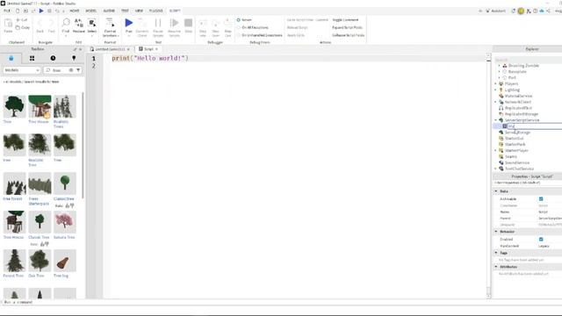Click the Stop icon in Test group
The image size is (562, 316).
tap(188, 23)
